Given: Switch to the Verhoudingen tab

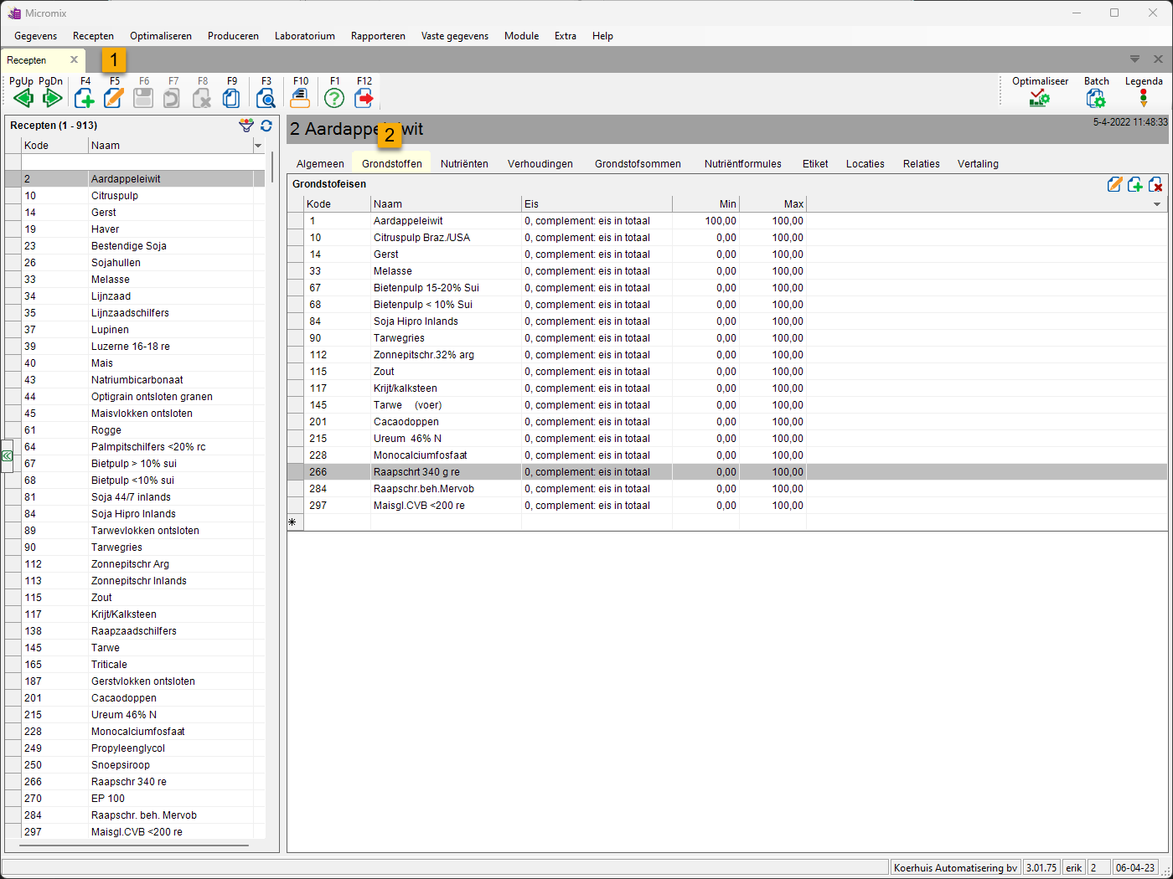Looking at the screenshot, I should pyautogui.click(x=540, y=164).
